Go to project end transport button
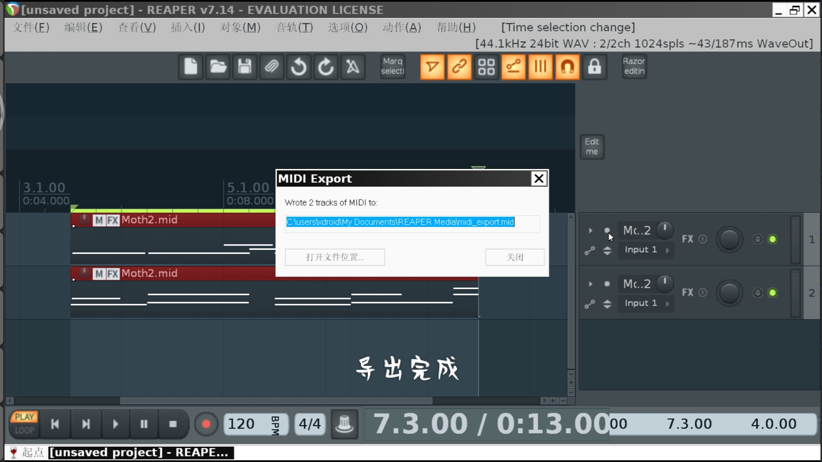Viewport: 822px width, 462px height. 86,424
